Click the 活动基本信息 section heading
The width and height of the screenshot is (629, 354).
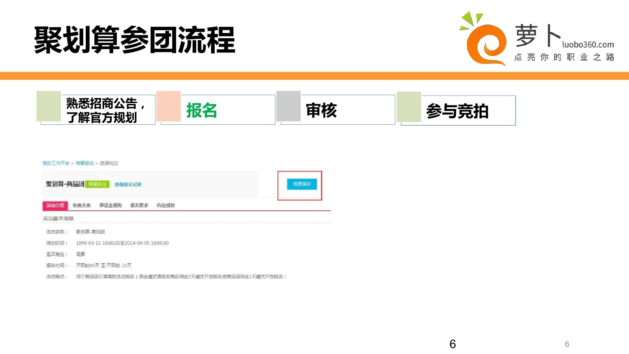coord(58,218)
